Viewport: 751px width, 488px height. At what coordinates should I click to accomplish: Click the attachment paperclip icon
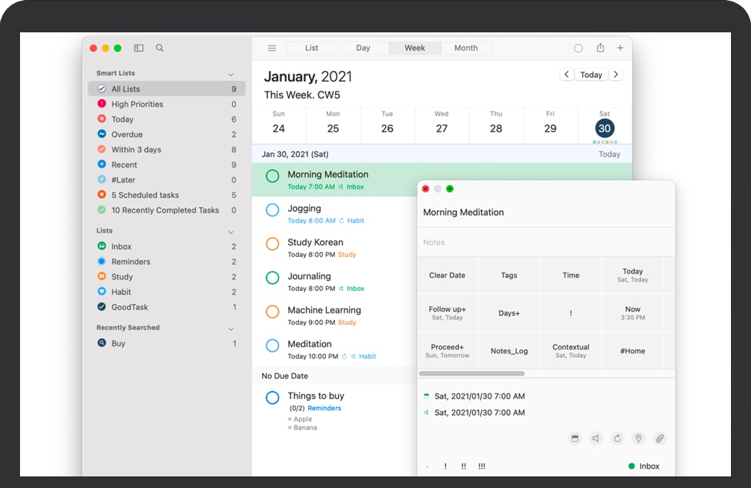(x=659, y=439)
